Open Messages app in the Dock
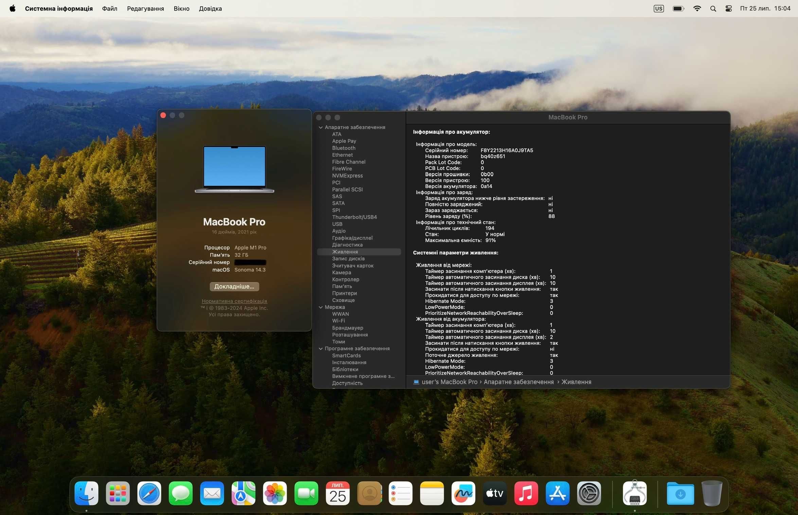 pyautogui.click(x=180, y=493)
